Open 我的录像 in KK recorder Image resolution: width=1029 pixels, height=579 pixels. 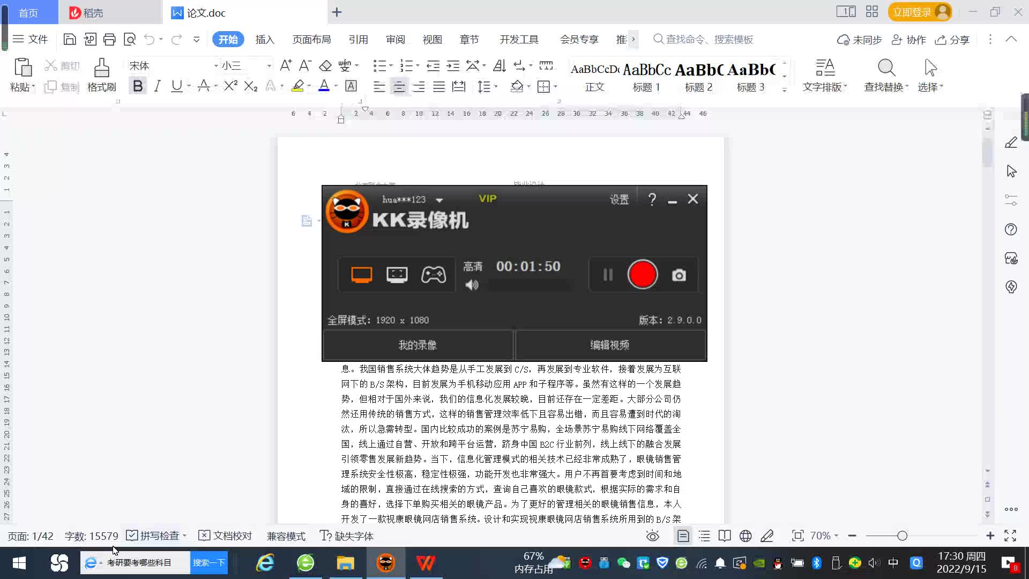click(x=417, y=345)
